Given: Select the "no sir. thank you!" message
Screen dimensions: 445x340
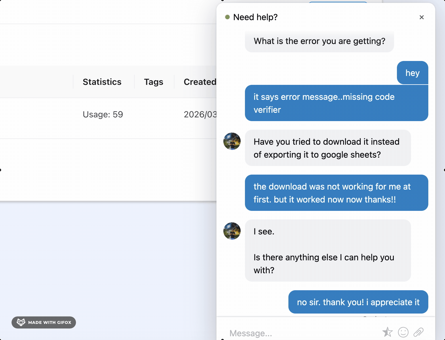Looking at the screenshot, I should (x=358, y=302).
